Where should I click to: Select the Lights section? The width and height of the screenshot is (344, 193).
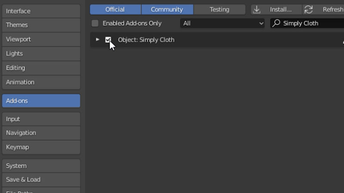pyautogui.click(x=41, y=54)
